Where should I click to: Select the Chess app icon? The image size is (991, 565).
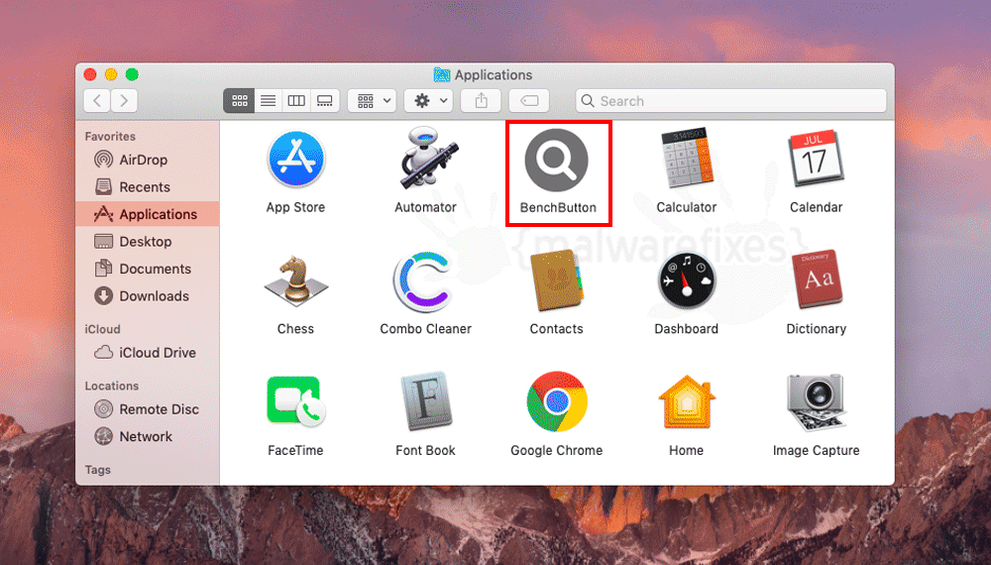[295, 281]
